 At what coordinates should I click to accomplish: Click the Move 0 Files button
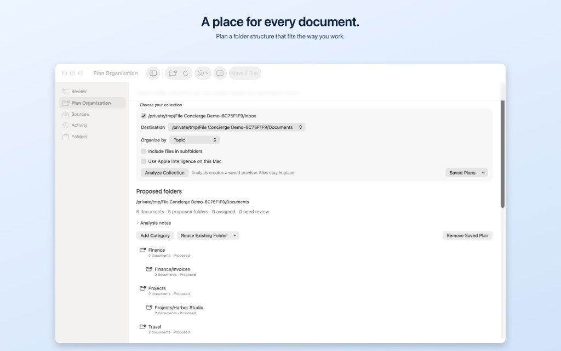click(245, 73)
